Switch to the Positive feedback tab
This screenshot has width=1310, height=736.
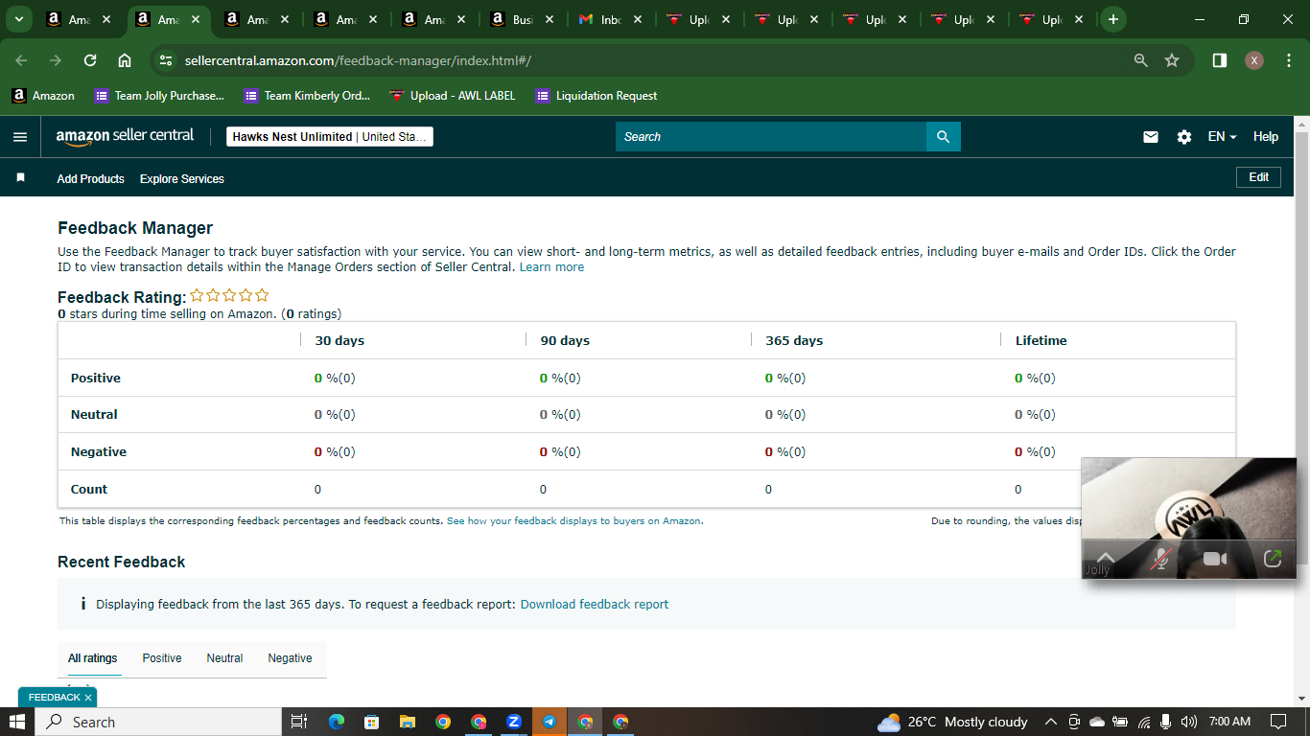point(162,658)
